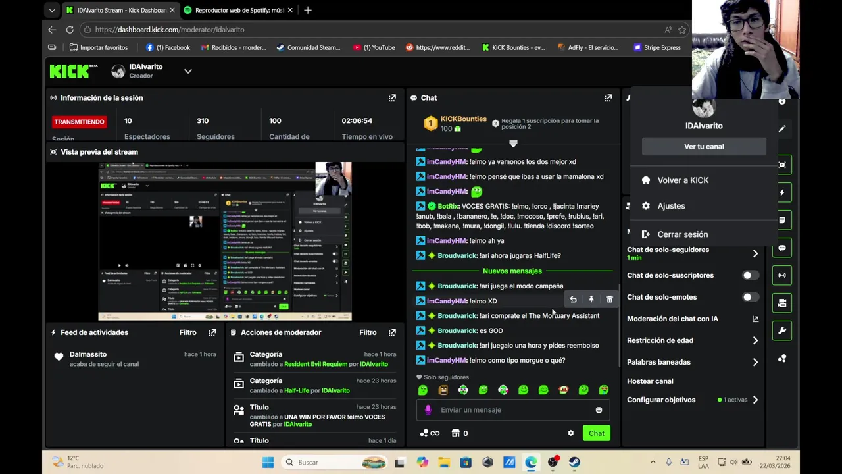Toggle the broadcast signal sidebar icon

[x=781, y=275]
